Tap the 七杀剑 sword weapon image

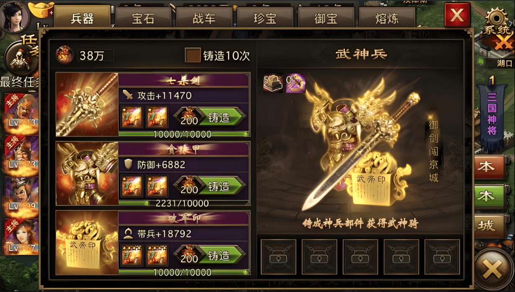87,105
